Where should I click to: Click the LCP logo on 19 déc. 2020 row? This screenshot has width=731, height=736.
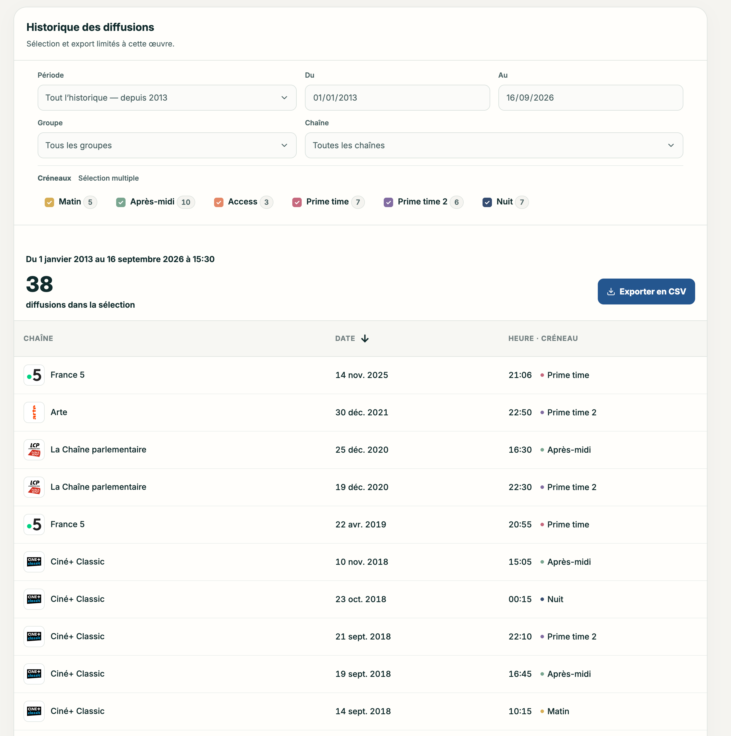(x=34, y=487)
